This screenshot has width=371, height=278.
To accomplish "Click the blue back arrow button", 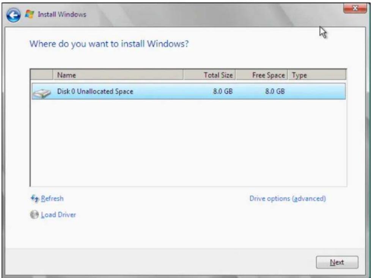I will click(13, 15).
